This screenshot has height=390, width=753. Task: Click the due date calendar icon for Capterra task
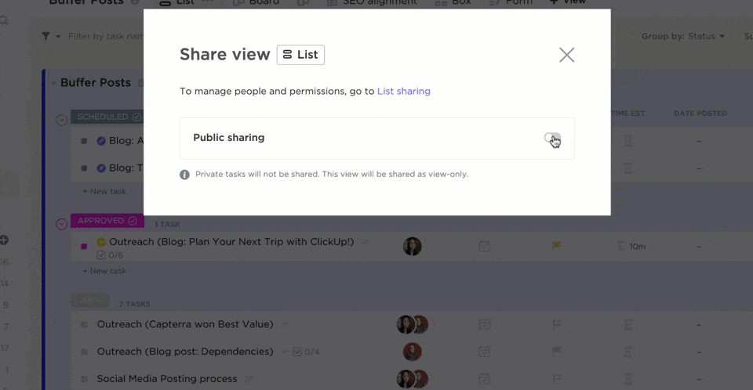tap(485, 324)
